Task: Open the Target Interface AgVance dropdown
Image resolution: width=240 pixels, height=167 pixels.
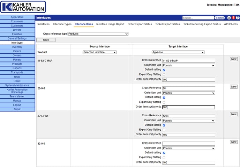Action: (178, 52)
